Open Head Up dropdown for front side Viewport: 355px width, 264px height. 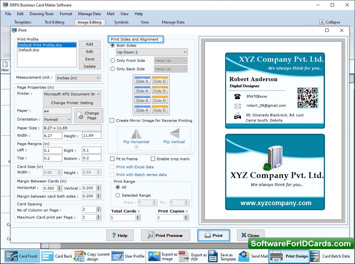171,61
